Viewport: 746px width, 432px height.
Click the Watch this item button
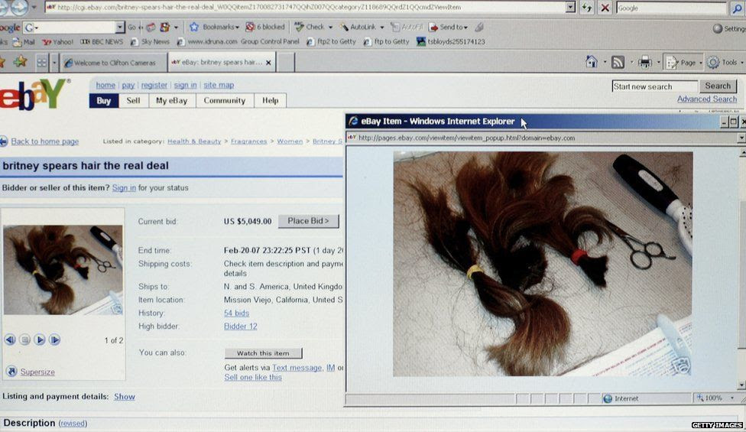click(x=263, y=353)
